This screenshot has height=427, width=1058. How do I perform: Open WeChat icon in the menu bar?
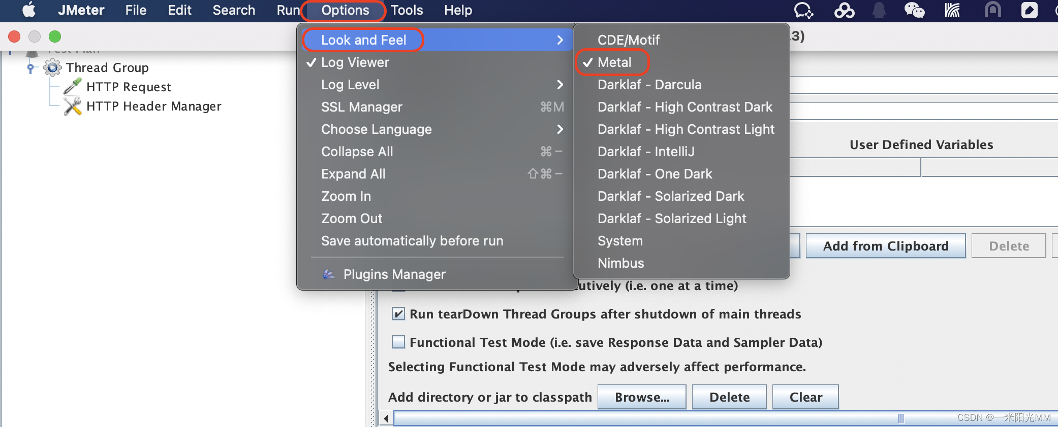[x=914, y=10]
